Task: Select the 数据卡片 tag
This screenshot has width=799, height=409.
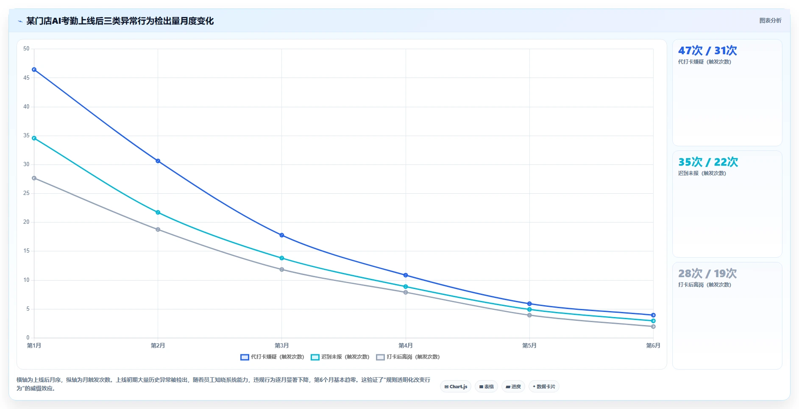Action: 544,387
